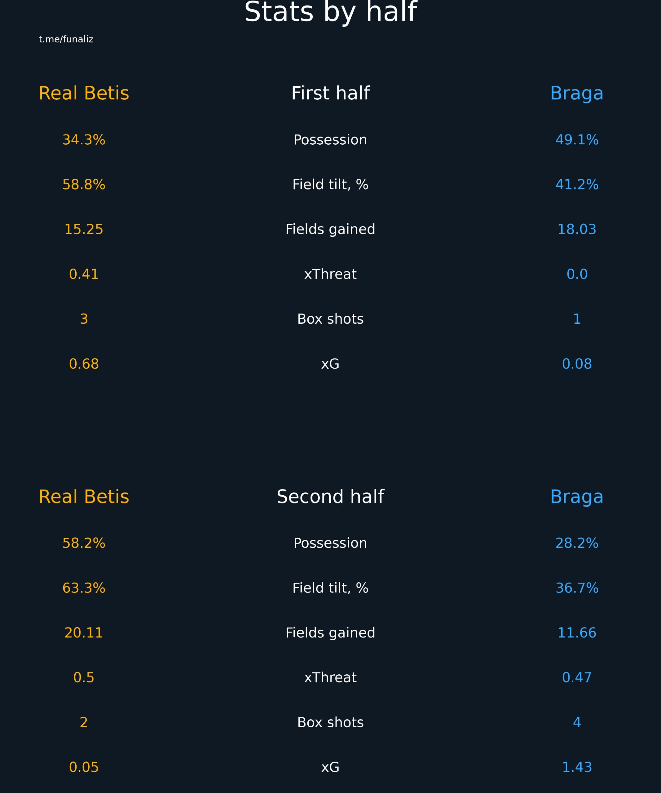Select Real Betis' 0.41 xThreat value
661x793 pixels.
pyautogui.click(x=84, y=274)
